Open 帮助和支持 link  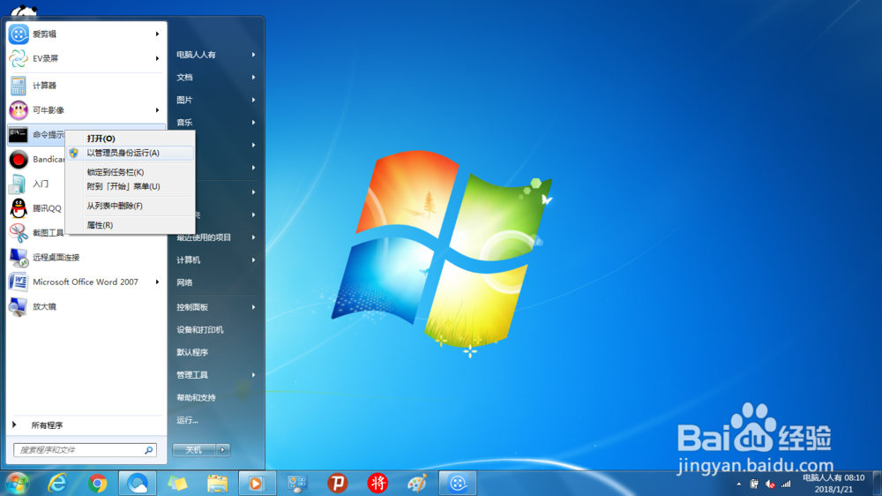(x=197, y=397)
